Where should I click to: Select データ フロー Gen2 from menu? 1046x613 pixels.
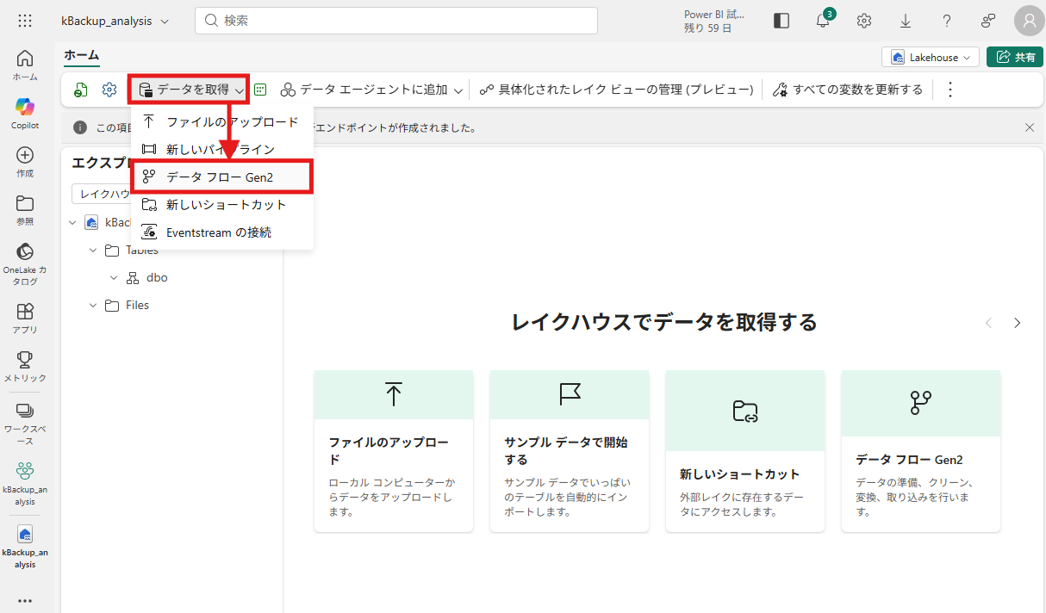click(221, 176)
